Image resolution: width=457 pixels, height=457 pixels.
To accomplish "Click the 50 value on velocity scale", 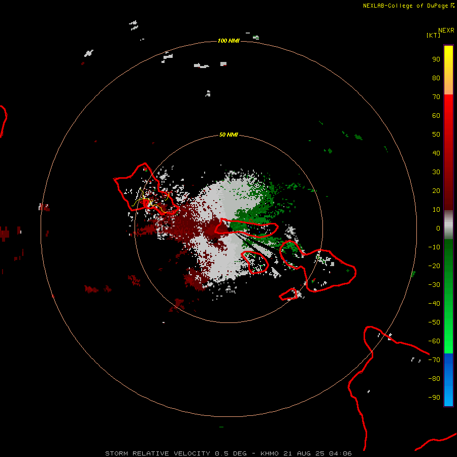I will 436,135.
